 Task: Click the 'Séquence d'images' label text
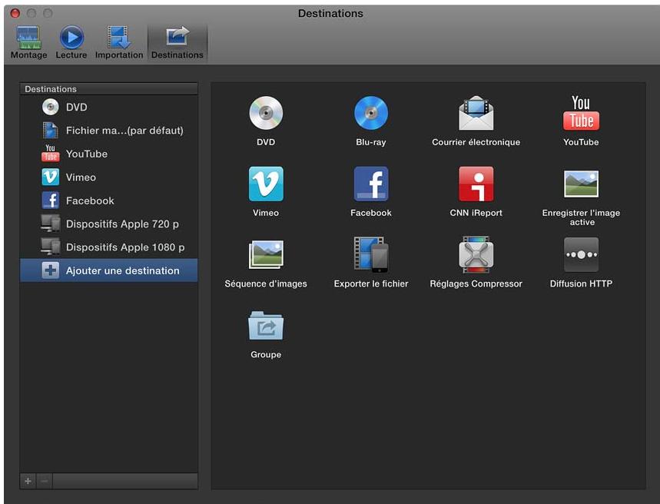[x=266, y=283]
